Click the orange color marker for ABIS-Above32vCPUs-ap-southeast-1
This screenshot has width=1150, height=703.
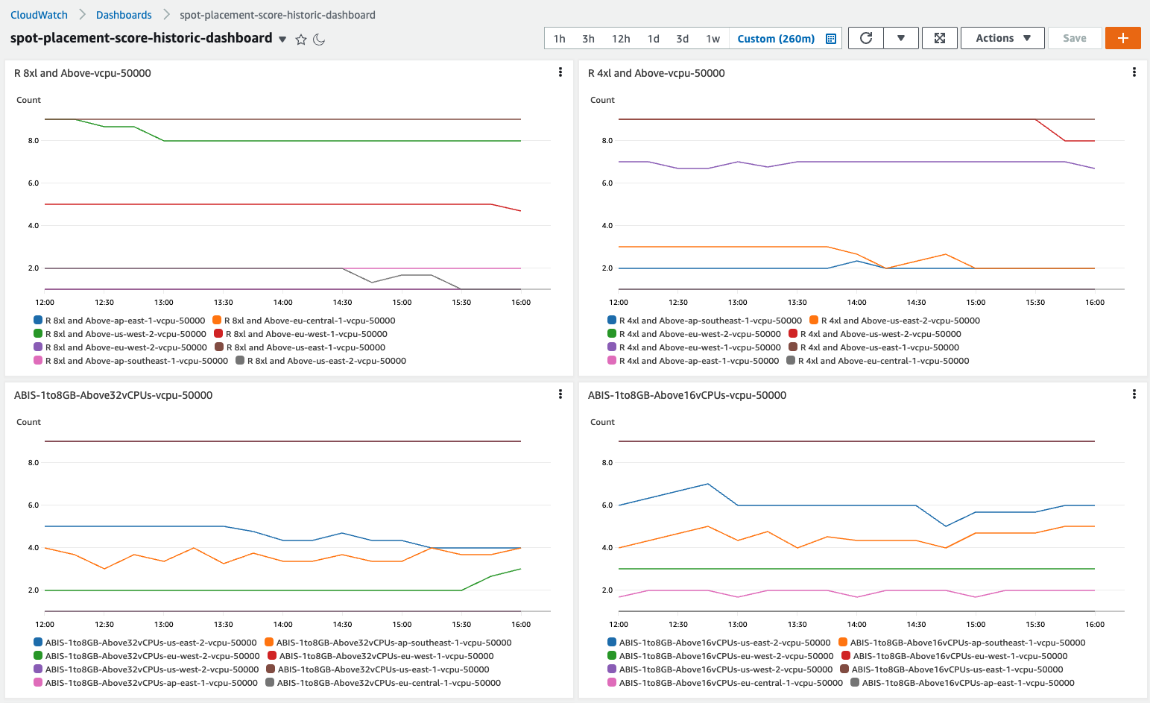(268, 642)
